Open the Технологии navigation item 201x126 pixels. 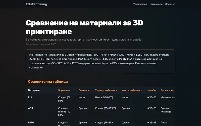click(x=140, y=4)
